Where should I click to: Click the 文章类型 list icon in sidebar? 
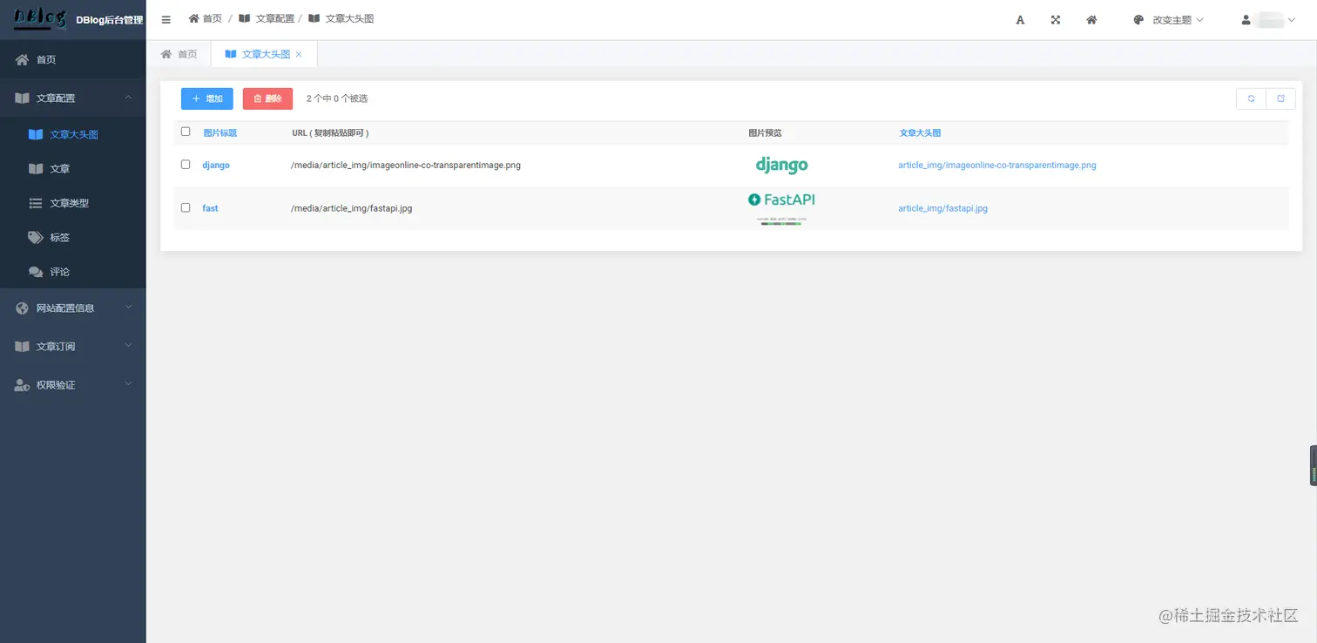[x=36, y=203]
